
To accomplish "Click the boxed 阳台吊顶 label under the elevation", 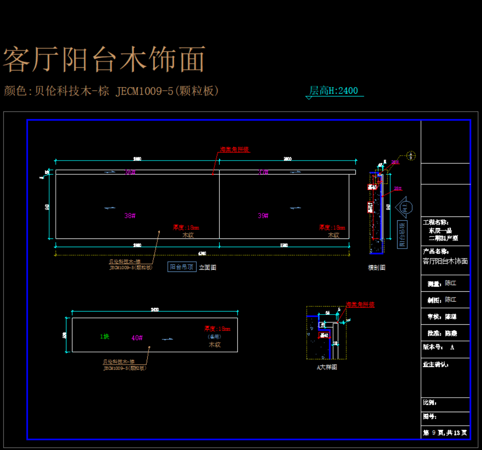I will click(182, 267).
